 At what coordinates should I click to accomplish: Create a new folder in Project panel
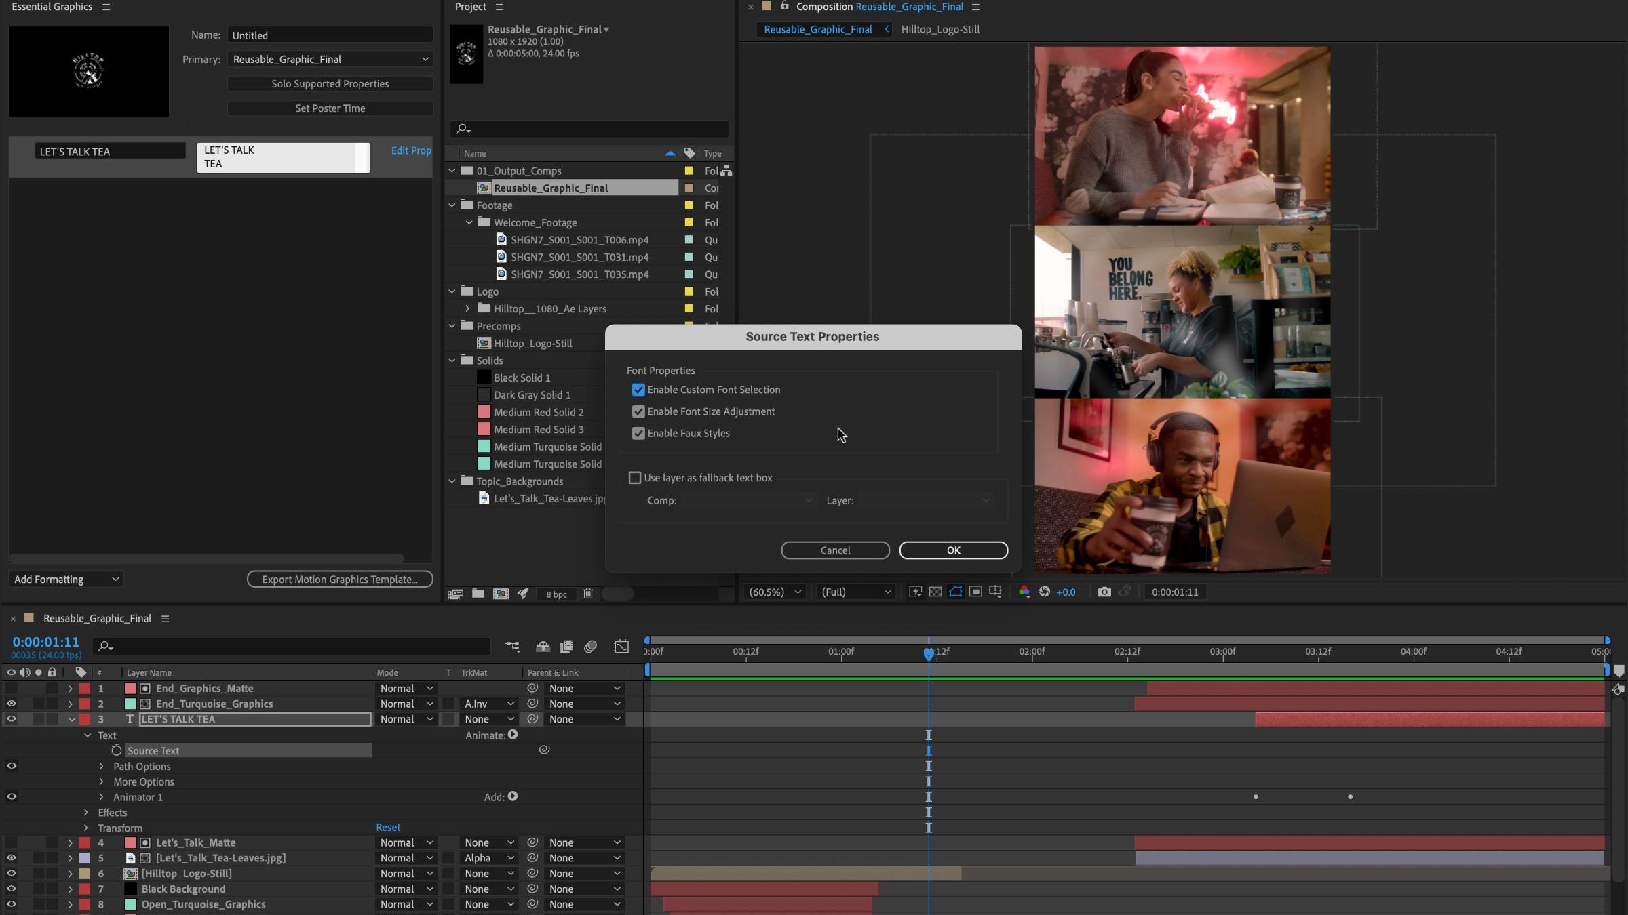click(x=478, y=594)
